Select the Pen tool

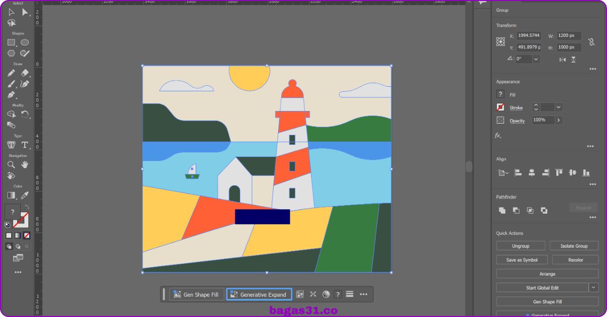pyautogui.click(x=11, y=95)
